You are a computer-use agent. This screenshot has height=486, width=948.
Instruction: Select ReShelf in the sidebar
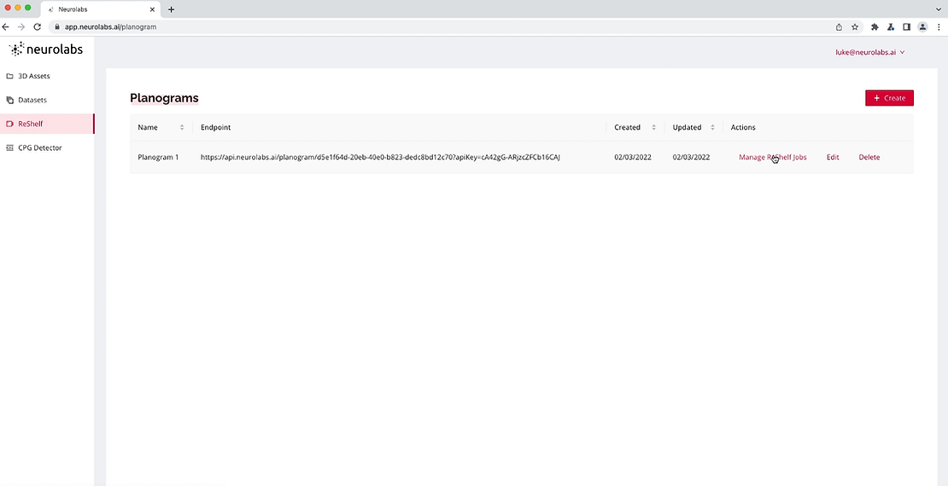[x=47, y=124]
